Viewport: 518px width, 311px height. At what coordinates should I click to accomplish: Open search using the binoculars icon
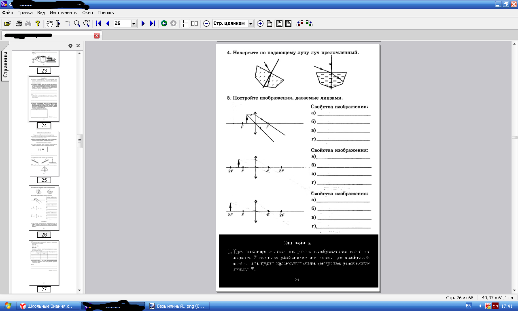click(28, 23)
